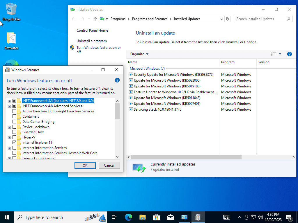This screenshot has height=223, width=298.
Task: Open the address bar history dropdown
Action: pos(221,19)
